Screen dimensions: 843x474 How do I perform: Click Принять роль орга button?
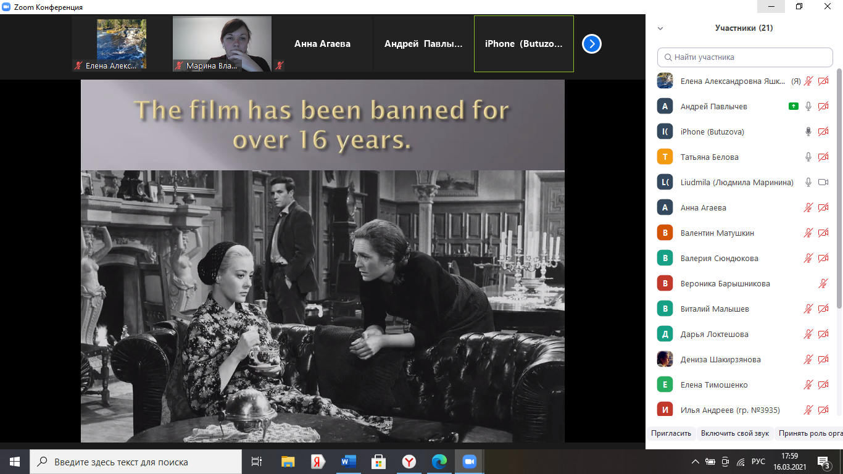pyautogui.click(x=809, y=433)
